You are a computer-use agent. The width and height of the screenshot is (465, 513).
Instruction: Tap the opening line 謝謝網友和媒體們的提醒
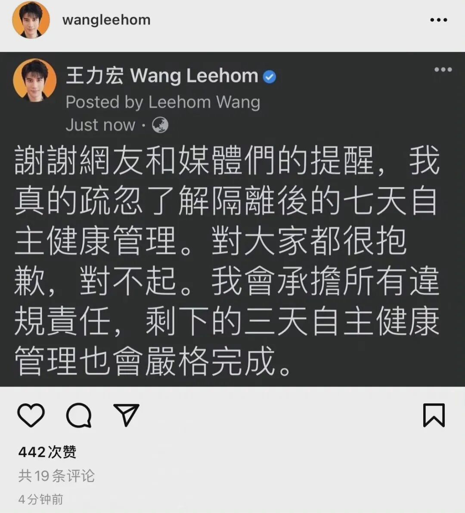[x=194, y=160]
